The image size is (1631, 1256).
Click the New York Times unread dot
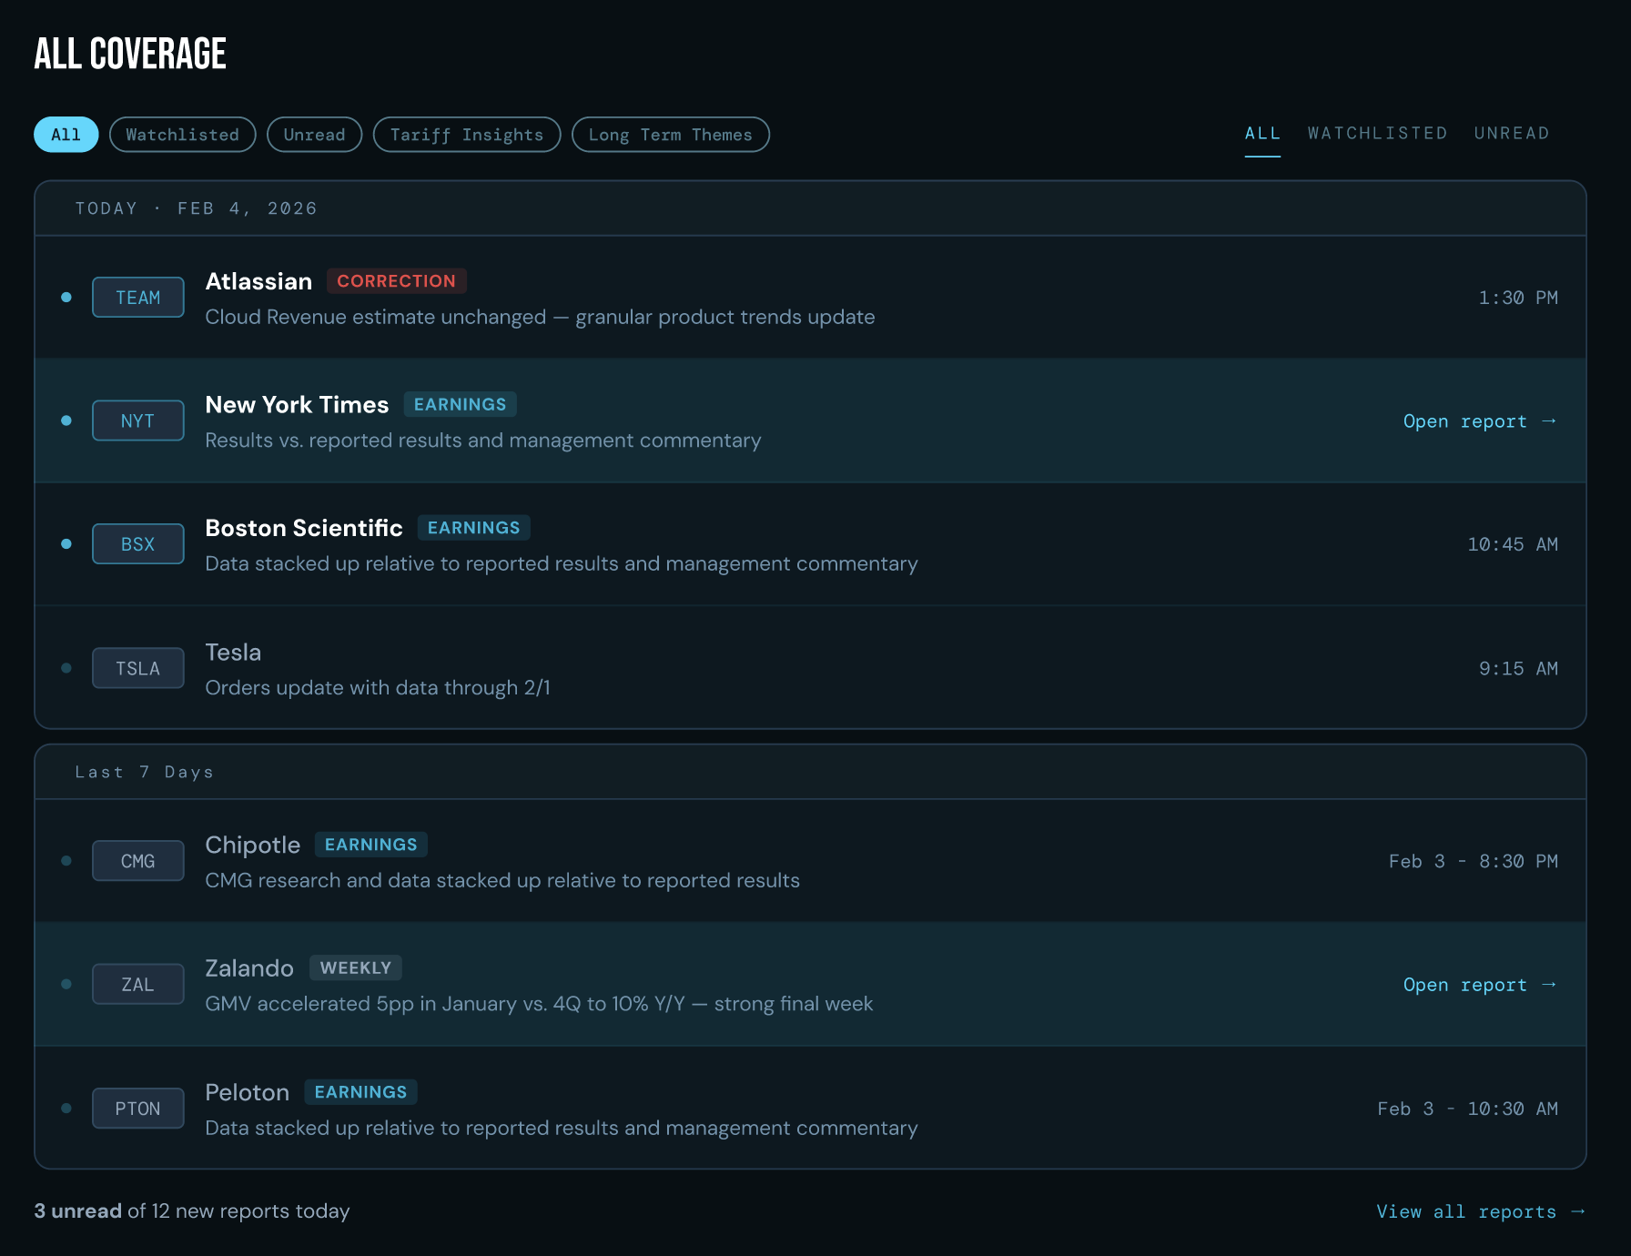coord(66,420)
